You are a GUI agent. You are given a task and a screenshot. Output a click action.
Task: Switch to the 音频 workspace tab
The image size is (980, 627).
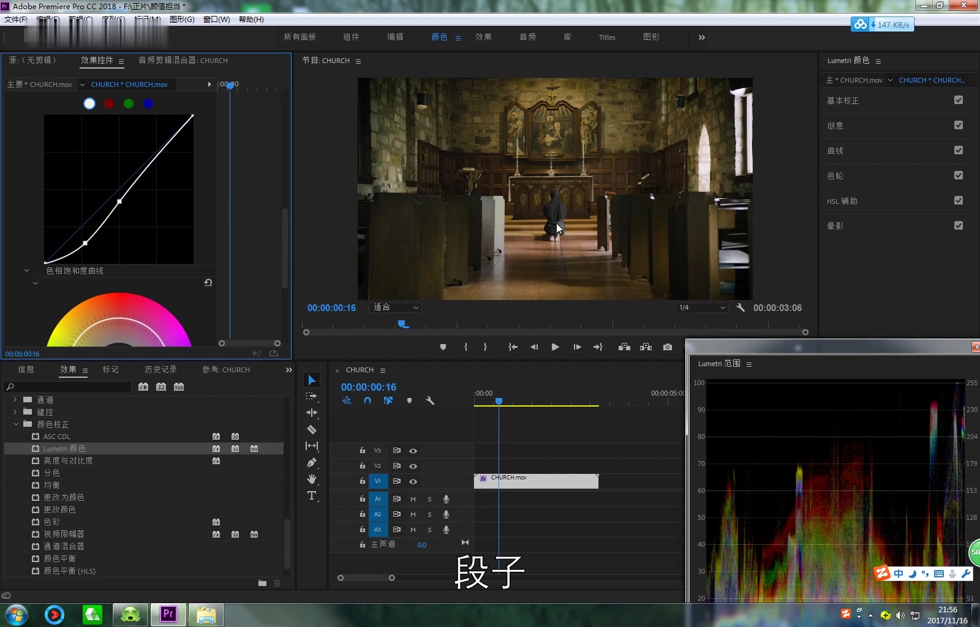pos(527,37)
